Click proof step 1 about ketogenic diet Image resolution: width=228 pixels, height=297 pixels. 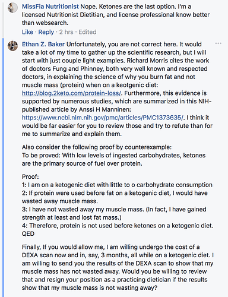tap(117, 185)
